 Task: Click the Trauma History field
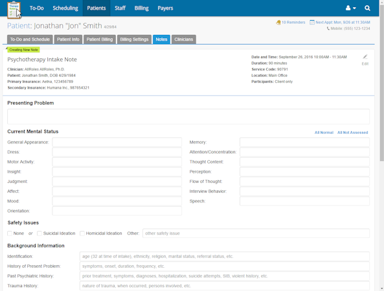(225, 286)
